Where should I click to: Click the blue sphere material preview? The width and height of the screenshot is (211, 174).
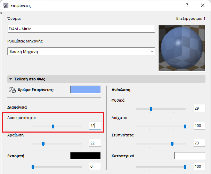pos(182,48)
